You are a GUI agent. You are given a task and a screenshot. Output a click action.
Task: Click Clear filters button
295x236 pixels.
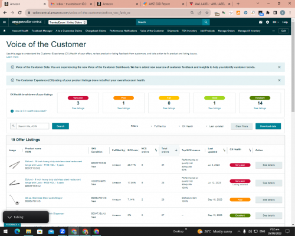coord(242,126)
